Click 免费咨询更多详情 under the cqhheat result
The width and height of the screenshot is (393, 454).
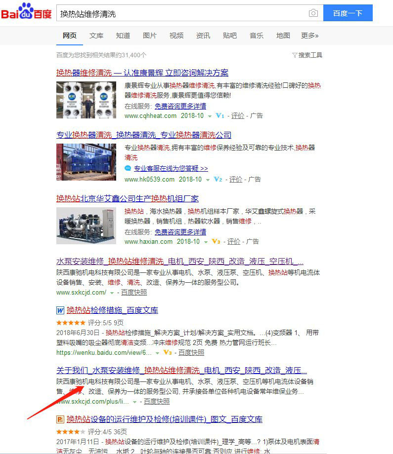pos(180,106)
